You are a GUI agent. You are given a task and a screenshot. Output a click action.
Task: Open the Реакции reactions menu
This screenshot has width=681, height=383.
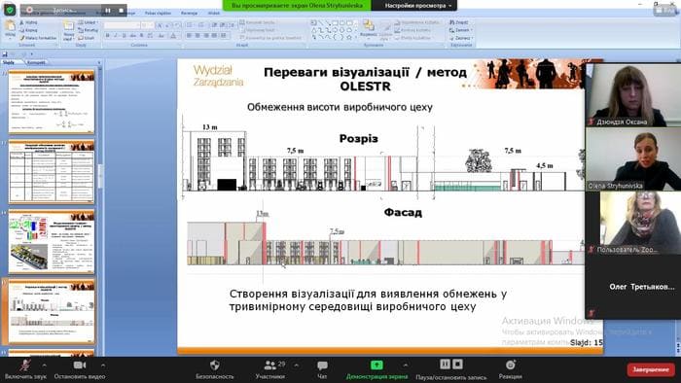(x=511, y=369)
